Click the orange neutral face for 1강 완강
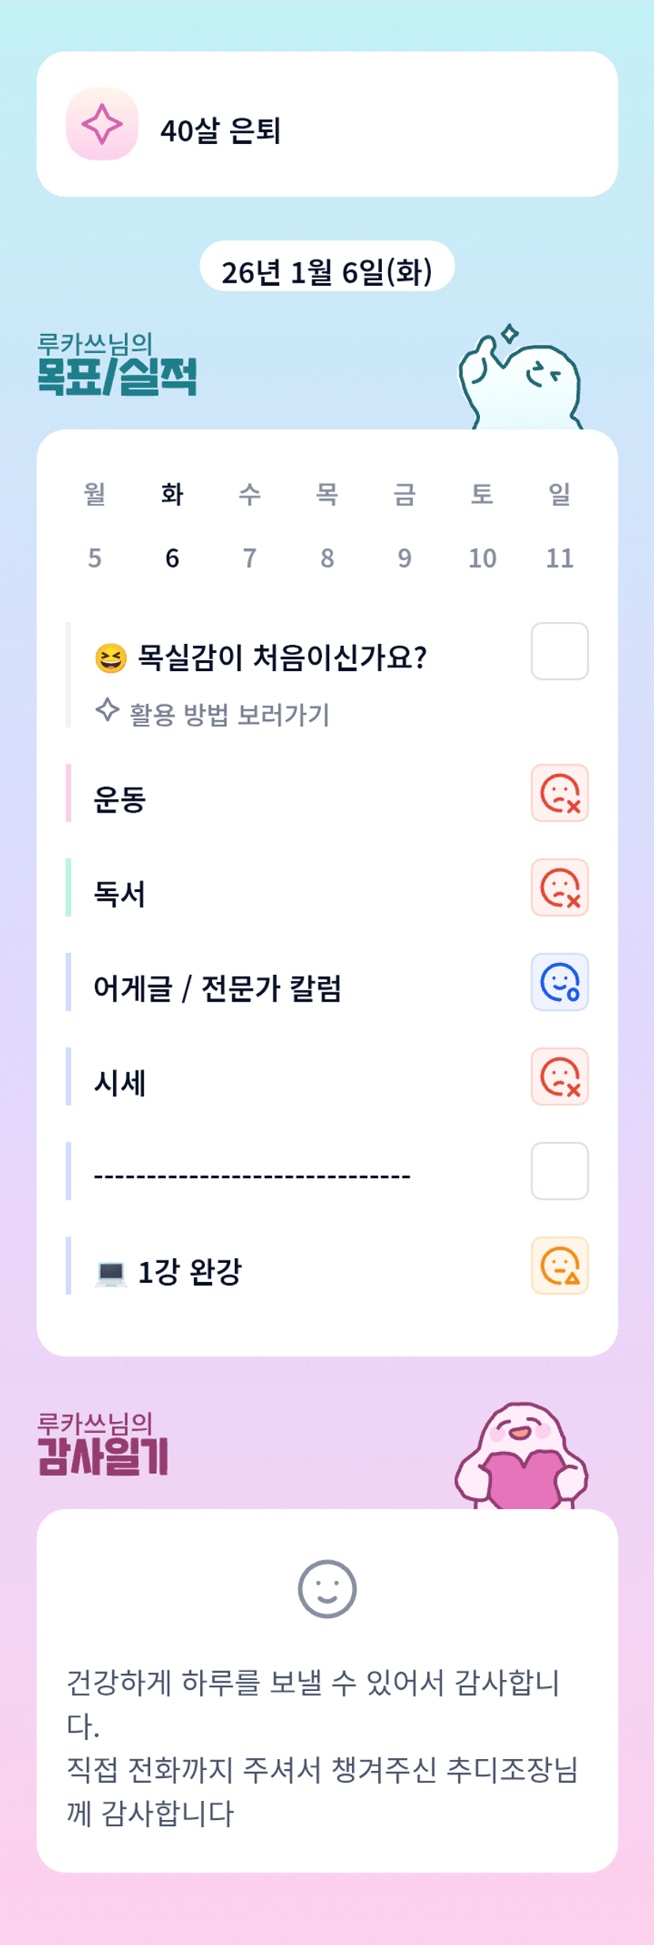The width and height of the screenshot is (654, 1945). (x=559, y=1265)
